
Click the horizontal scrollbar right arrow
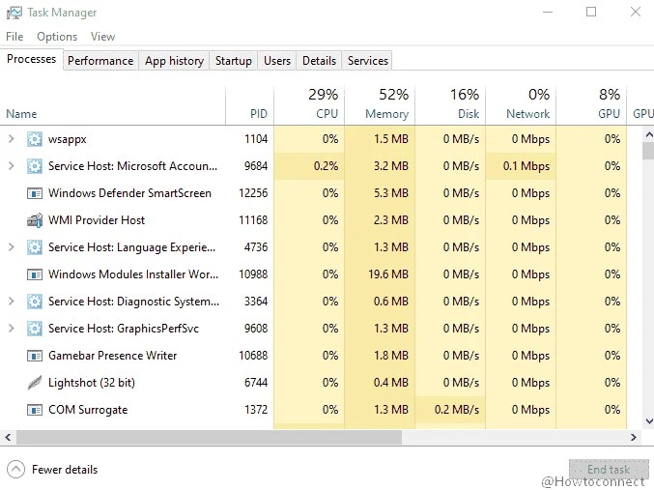(634, 437)
